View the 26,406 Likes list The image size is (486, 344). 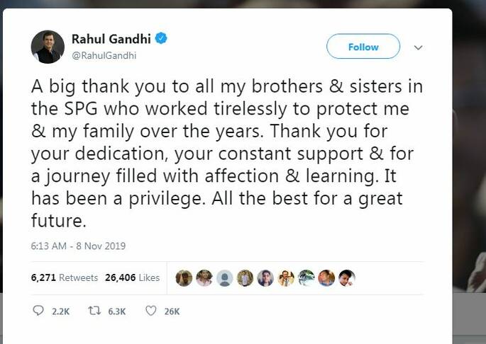pyautogui.click(x=132, y=278)
